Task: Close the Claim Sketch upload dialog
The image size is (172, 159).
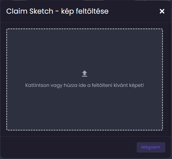Action: click(x=162, y=11)
